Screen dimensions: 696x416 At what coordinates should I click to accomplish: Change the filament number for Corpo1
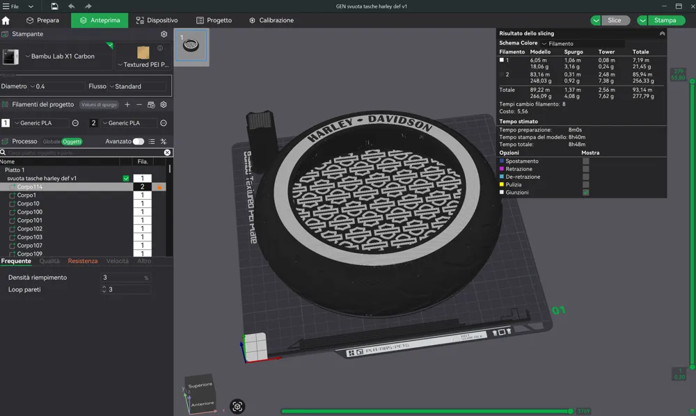[x=143, y=195]
